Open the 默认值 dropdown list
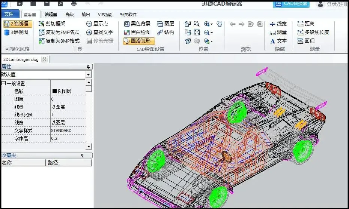 point(88,75)
